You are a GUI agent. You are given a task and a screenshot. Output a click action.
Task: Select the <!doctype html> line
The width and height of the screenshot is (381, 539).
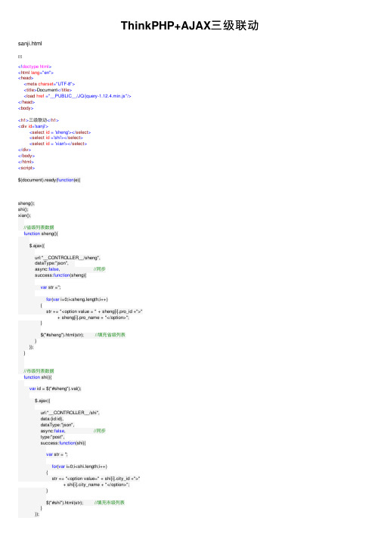click(x=35, y=67)
